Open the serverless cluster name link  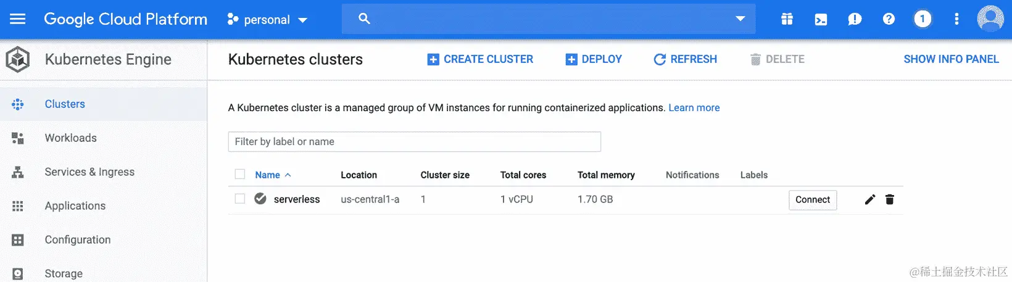click(x=297, y=199)
